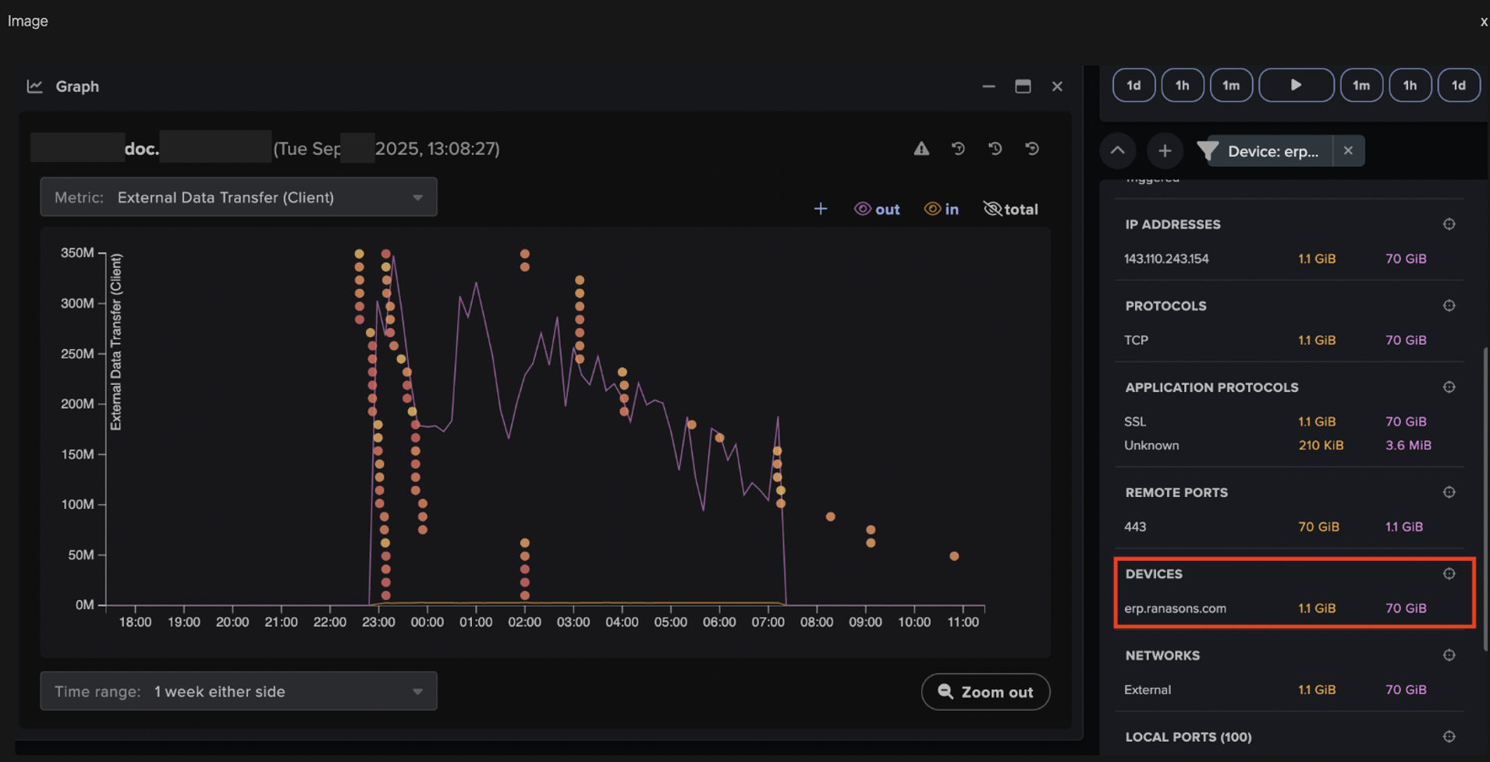Click the target icon beside REMOTE PORTS
This screenshot has height=762, width=1490.
click(1449, 492)
